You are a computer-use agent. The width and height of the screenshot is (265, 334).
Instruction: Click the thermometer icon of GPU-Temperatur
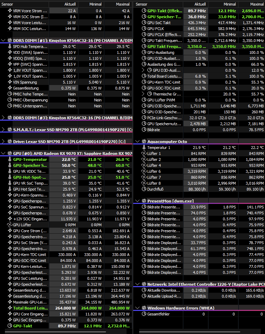(10, 159)
